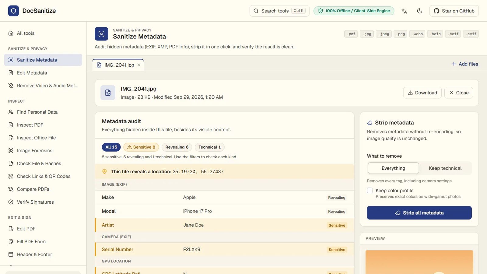
Task: Click the Sanitize Metadata header scan icon
Action: pyautogui.click(x=101, y=34)
